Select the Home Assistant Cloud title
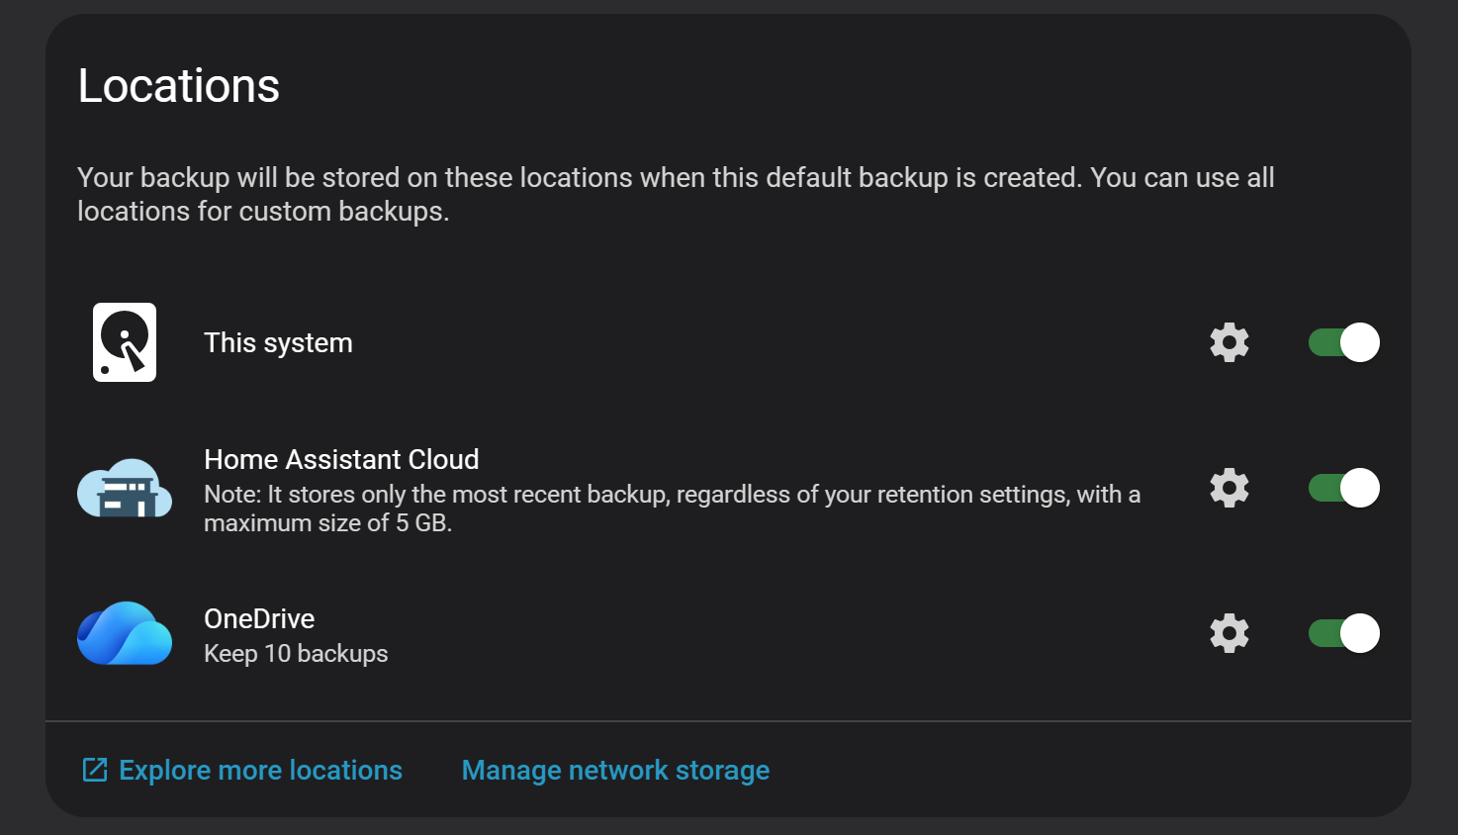Image resolution: width=1458 pixels, height=835 pixels. point(341,459)
